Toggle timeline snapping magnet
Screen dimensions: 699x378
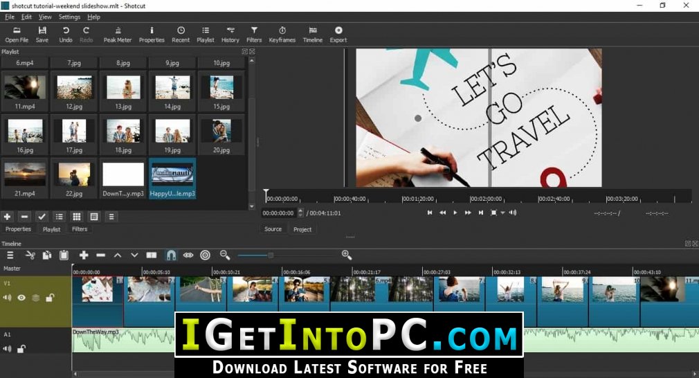pos(171,255)
